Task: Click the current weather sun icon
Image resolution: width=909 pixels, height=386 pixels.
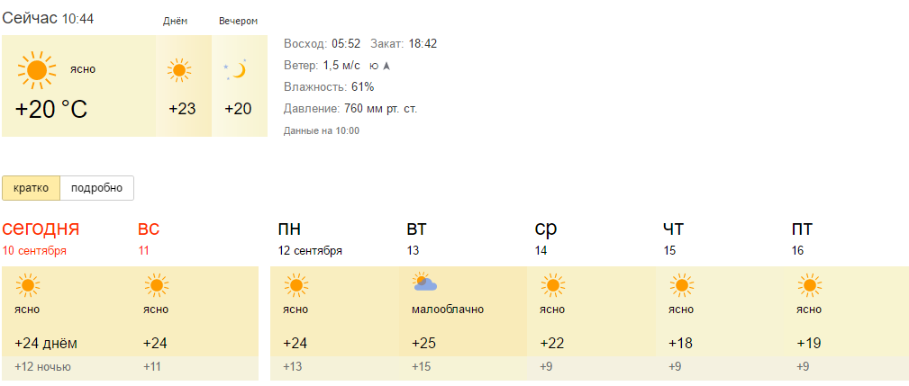Action: (x=37, y=69)
